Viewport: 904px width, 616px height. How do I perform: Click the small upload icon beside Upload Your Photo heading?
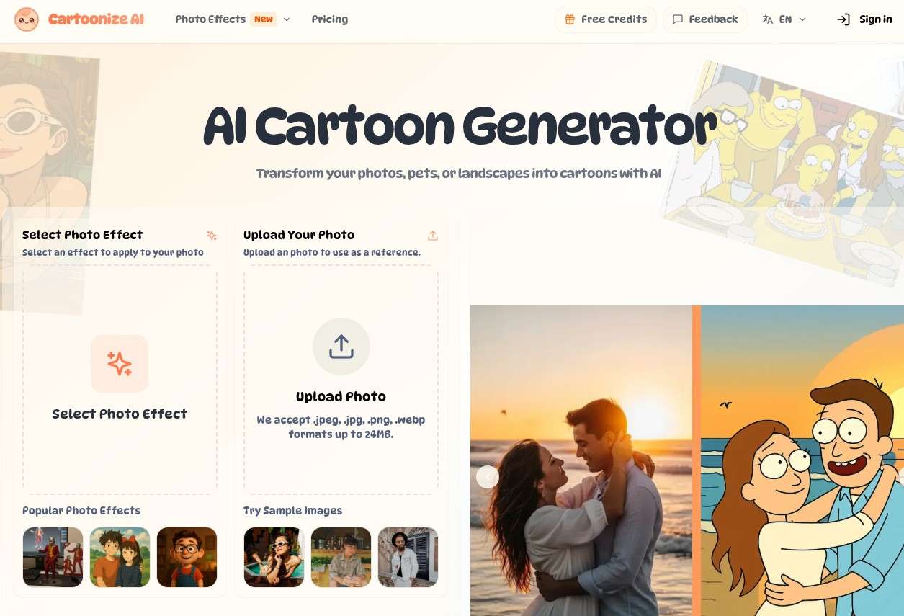(433, 236)
